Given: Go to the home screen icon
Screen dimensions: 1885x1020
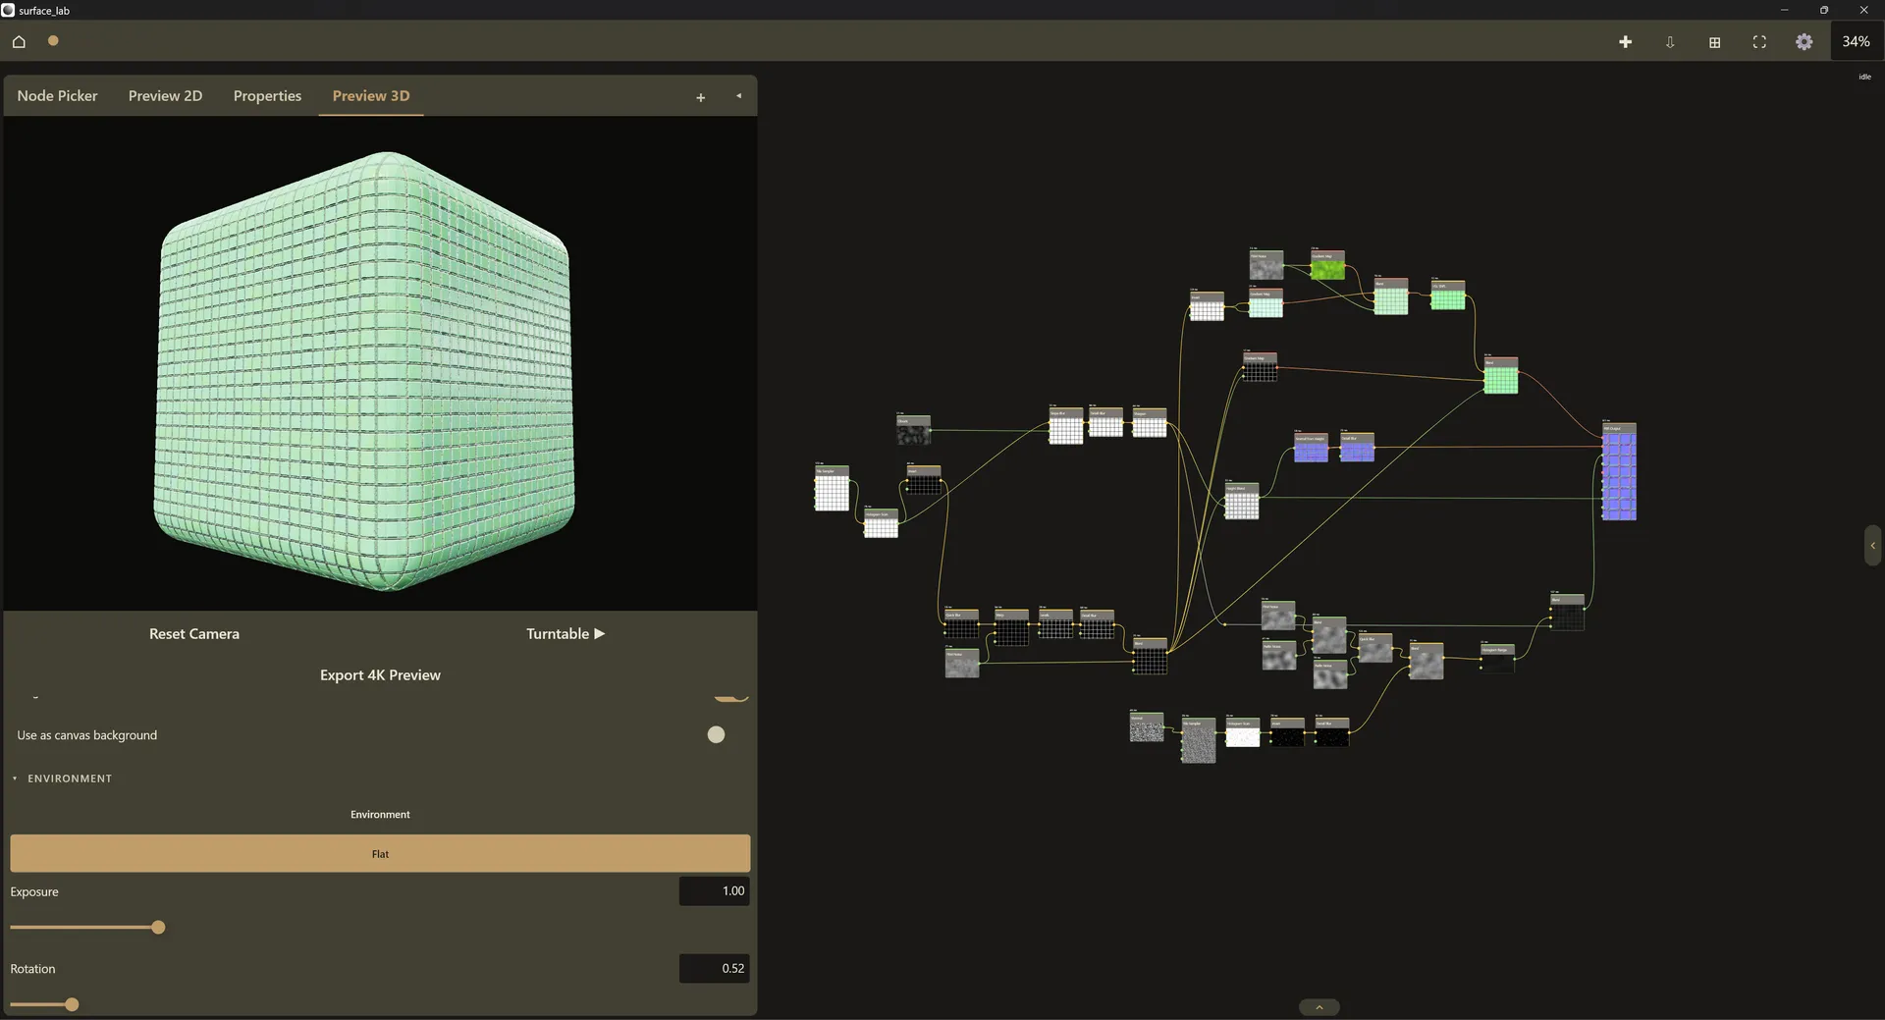Looking at the screenshot, I should tap(19, 41).
